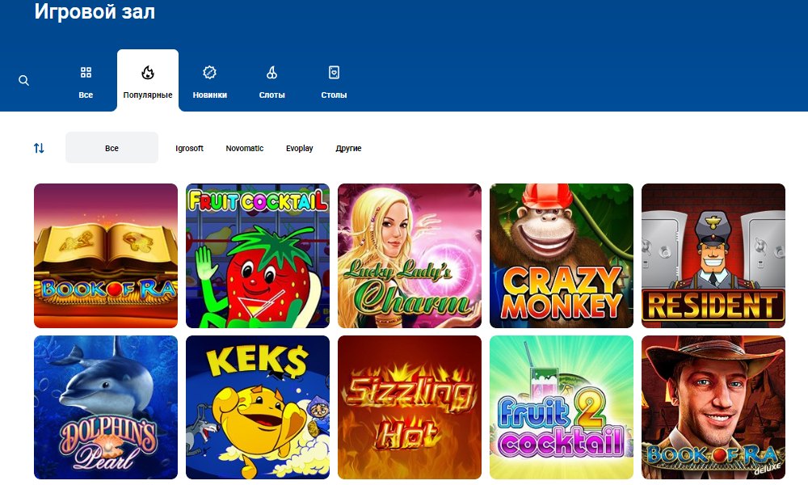Click the sort arrows icon
The width and height of the screenshot is (808, 485).
(x=39, y=148)
